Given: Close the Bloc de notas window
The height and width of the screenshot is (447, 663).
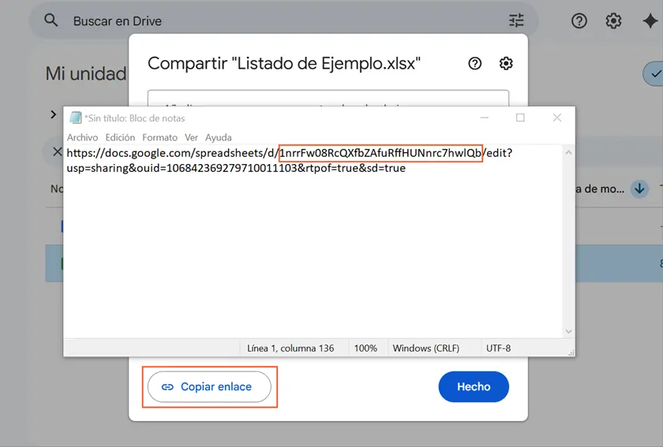Looking at the screenshot, I should point(557,118).
